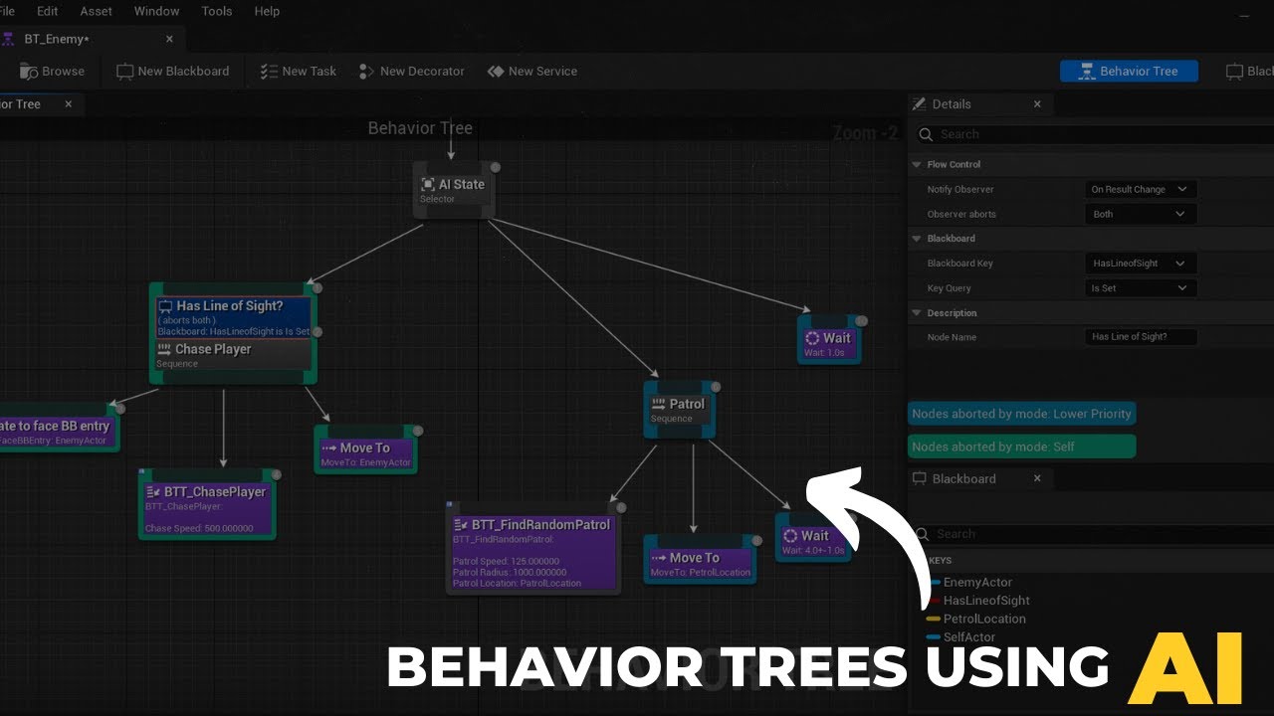Open the Blackboard Key dropdown
The width and height of the screenshot is (1274, 716).
pos(1141,264)
